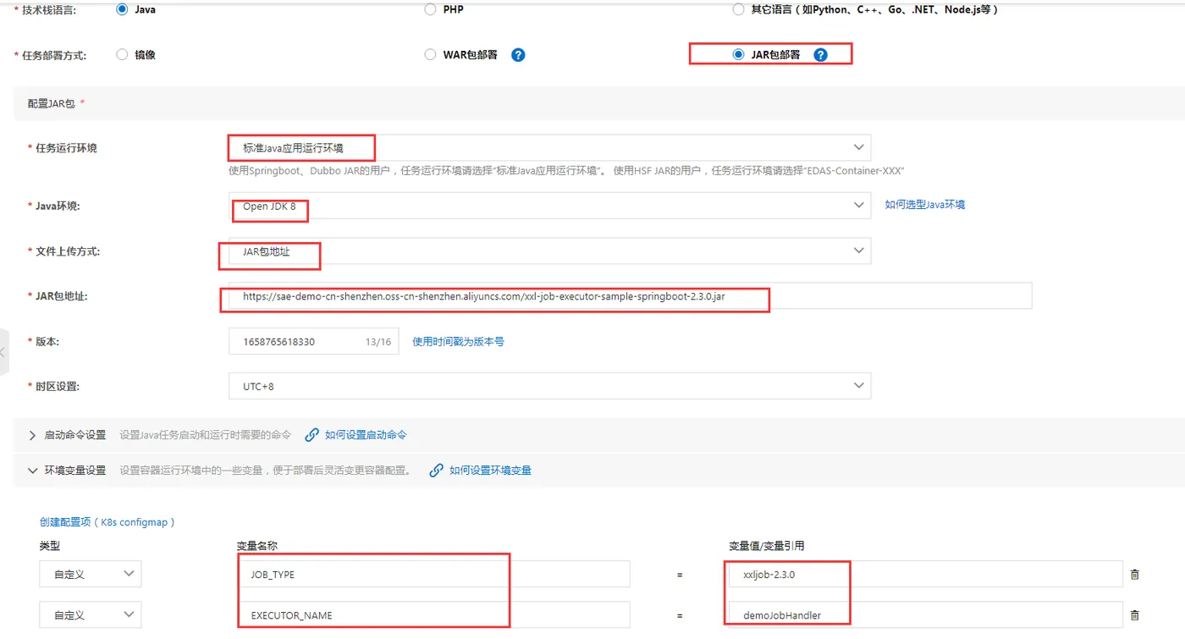Click the EXECUTOR_NAME variable name field

(433, 615)
